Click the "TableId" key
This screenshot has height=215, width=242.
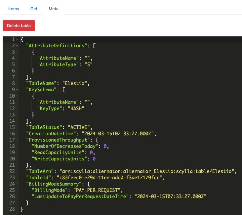pyautogui.click(x=39, y=178)
